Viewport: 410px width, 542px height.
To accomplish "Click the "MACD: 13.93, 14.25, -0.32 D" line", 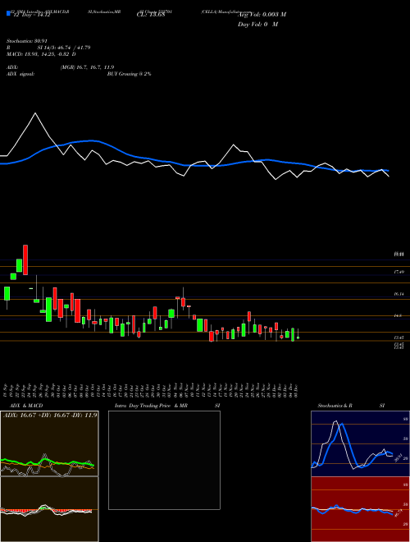I will click(41, 54).
